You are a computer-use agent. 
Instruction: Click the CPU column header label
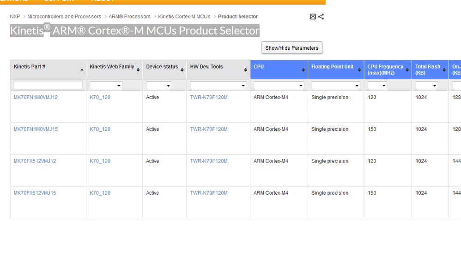(259, 67)
